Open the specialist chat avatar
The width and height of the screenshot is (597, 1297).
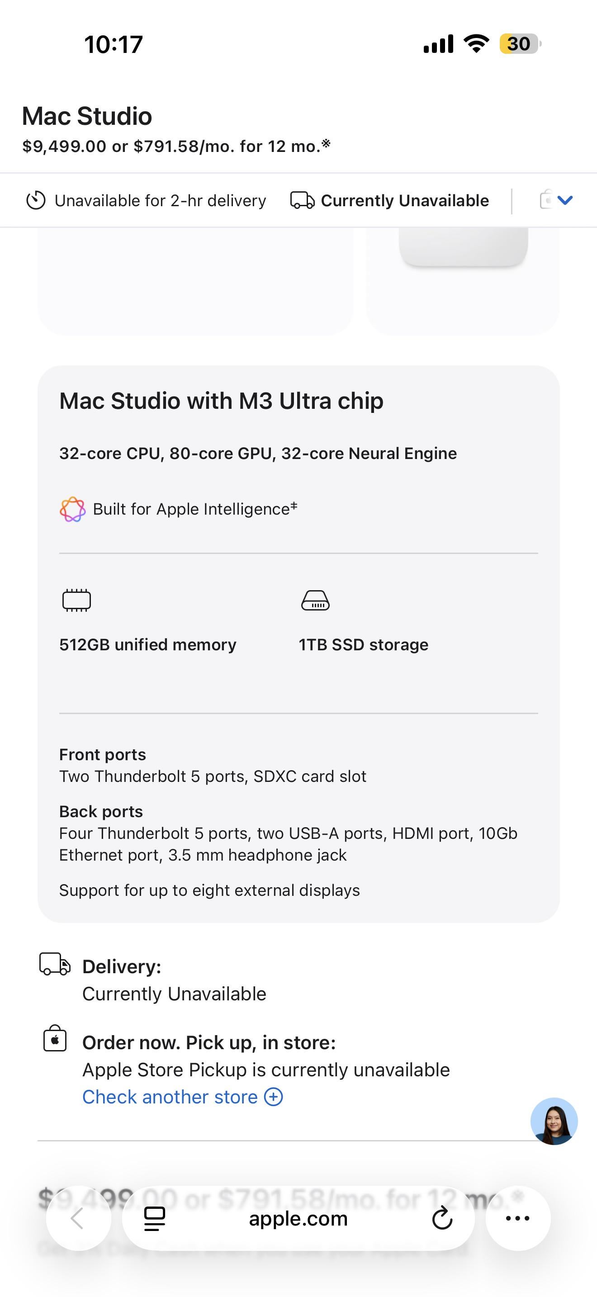pyautogui.click(x=554, y=1121)
